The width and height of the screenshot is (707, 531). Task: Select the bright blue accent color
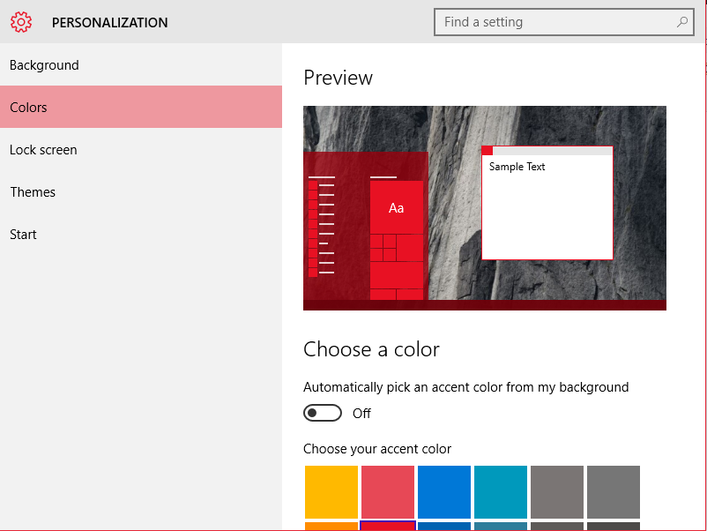click(444, 492)
